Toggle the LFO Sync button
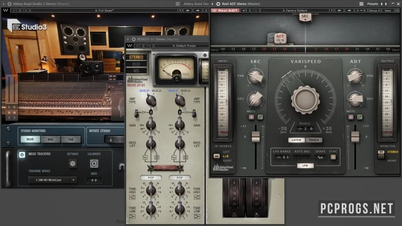Screen dimensions: 402x226 point(333,157)
